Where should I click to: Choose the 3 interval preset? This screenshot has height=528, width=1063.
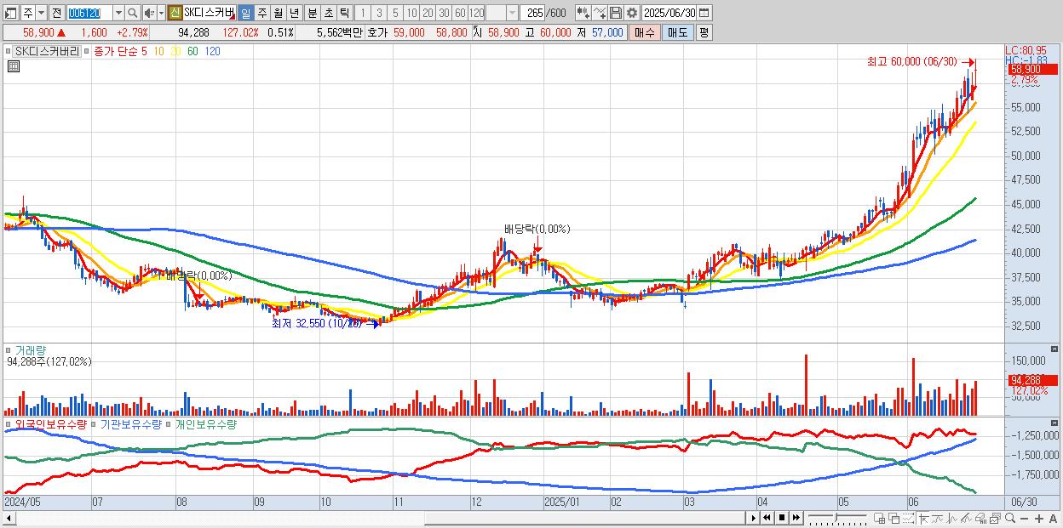[x=378, y=13]
